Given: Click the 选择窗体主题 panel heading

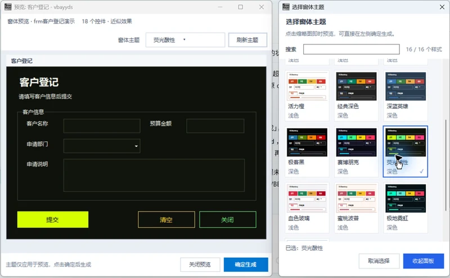Looking at the screenshot, I should click(306, 22).
